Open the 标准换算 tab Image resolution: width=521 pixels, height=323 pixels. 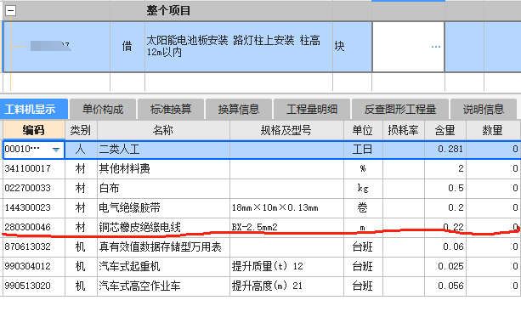coord(171,109)
